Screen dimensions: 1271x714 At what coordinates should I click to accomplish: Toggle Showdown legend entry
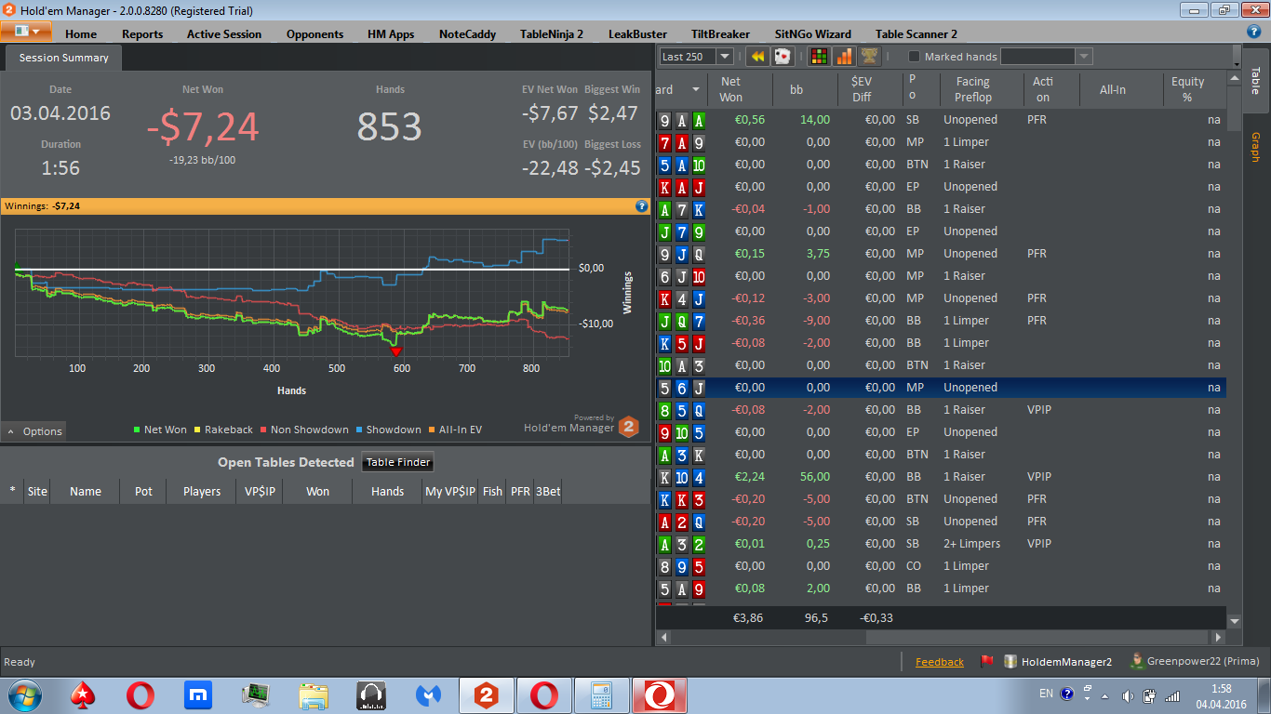(x=388, y=430)
